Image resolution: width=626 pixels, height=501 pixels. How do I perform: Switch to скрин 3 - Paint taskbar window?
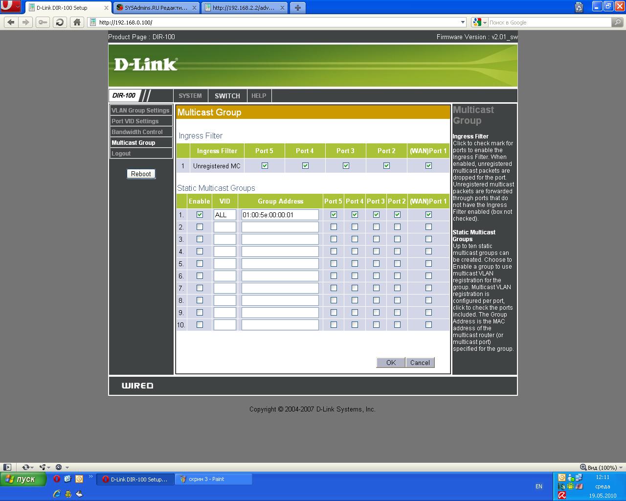(x=214, y=479)
